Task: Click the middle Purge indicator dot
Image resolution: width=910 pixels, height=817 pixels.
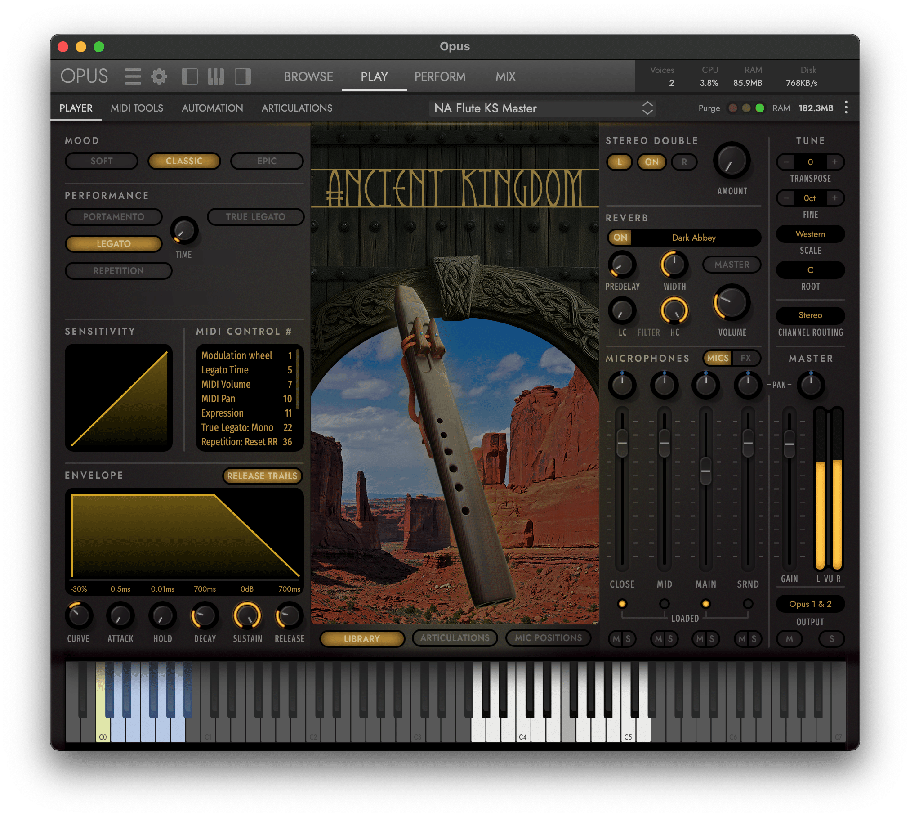Action: [x=746, y=108]
